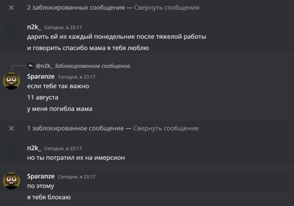Screen dimensions: 294x206
Task: Click 'Свернуть сообщения' link at the top
Action: pyautogui.click(x=167, y=8)
